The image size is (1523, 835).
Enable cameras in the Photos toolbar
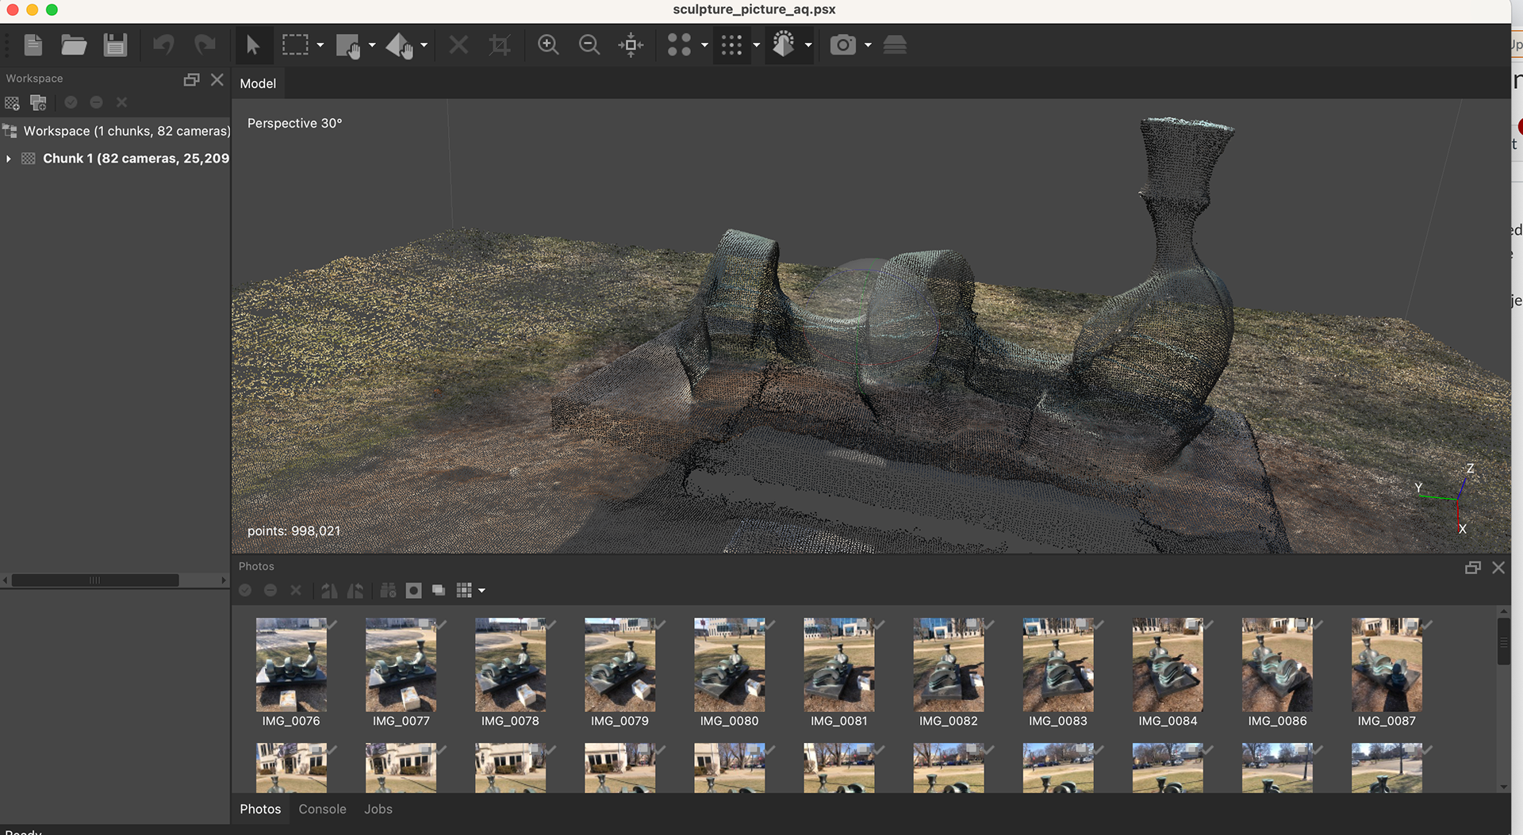[x=245, y=590]
